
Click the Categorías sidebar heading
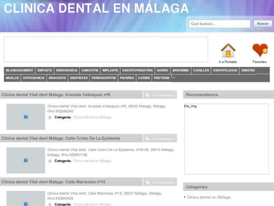[197, 187]
